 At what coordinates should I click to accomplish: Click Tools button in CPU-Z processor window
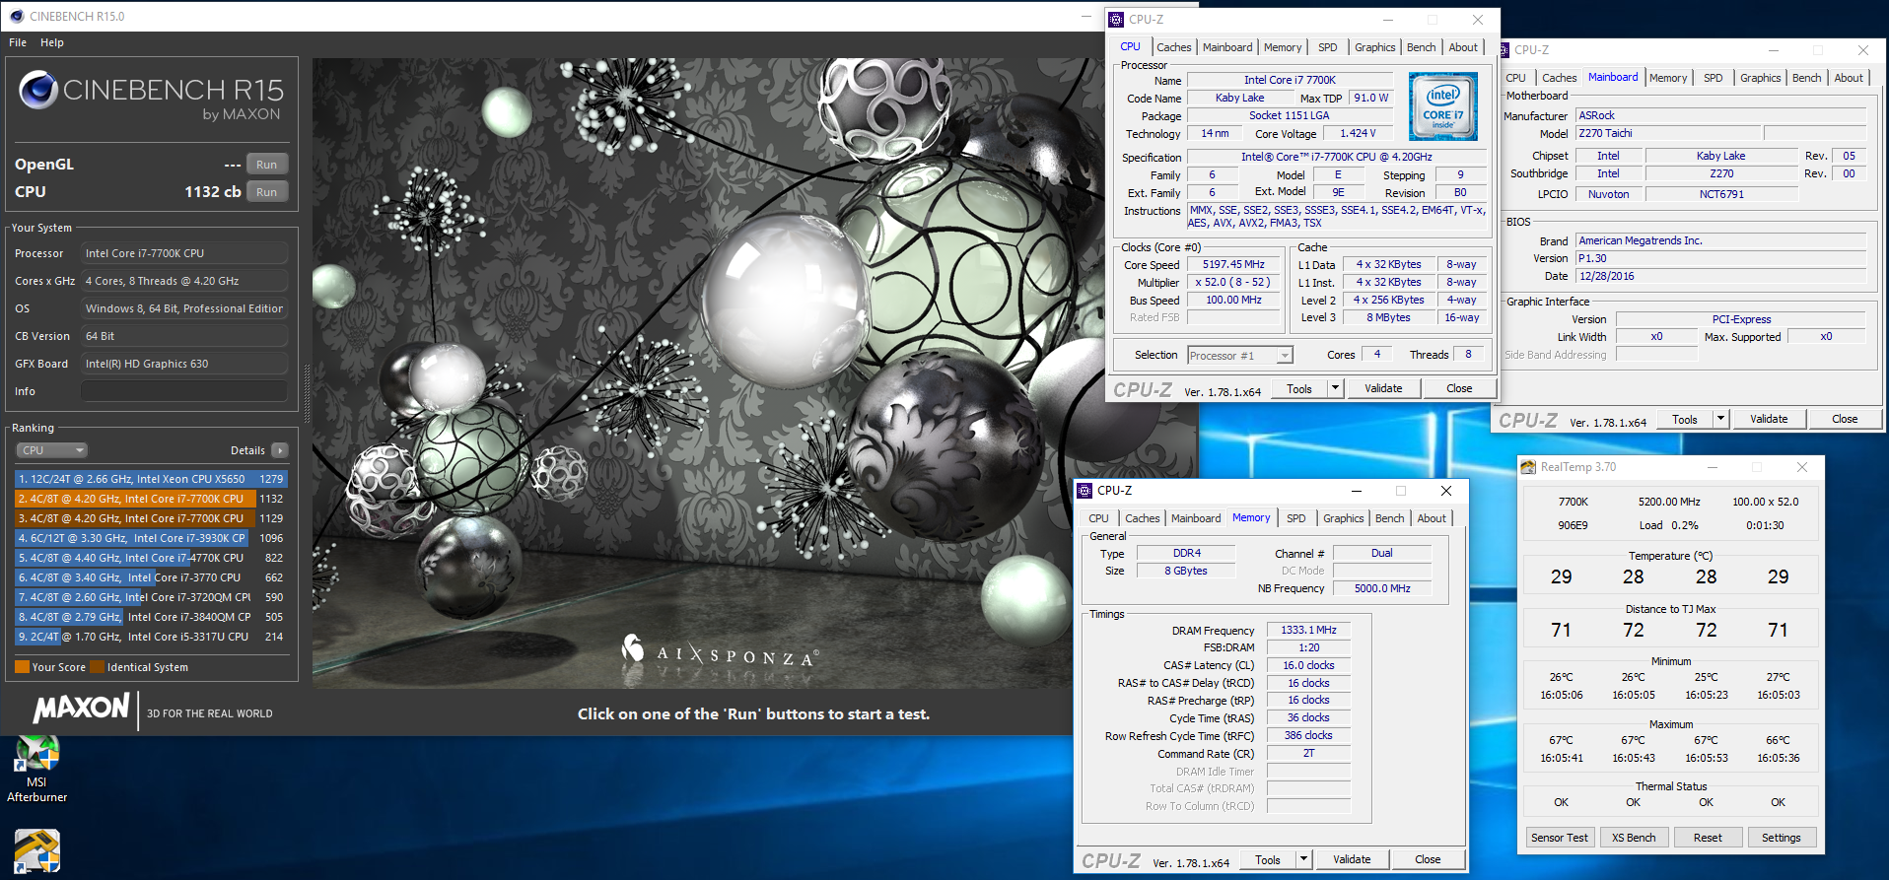(x=1299, y=388)
